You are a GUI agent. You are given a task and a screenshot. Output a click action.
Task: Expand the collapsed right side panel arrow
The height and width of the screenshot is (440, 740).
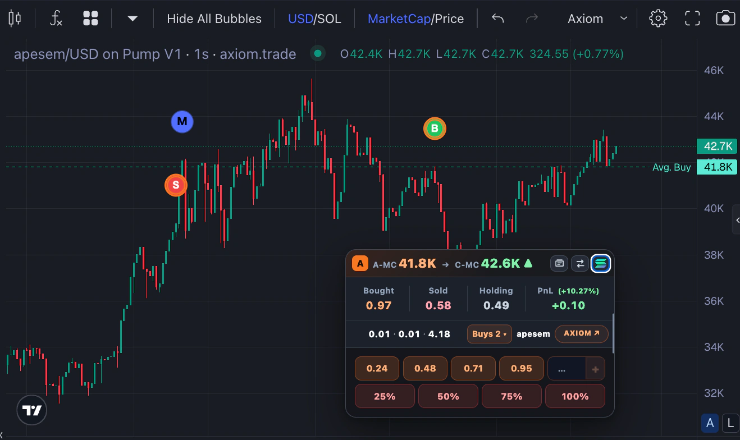(737, 221)
